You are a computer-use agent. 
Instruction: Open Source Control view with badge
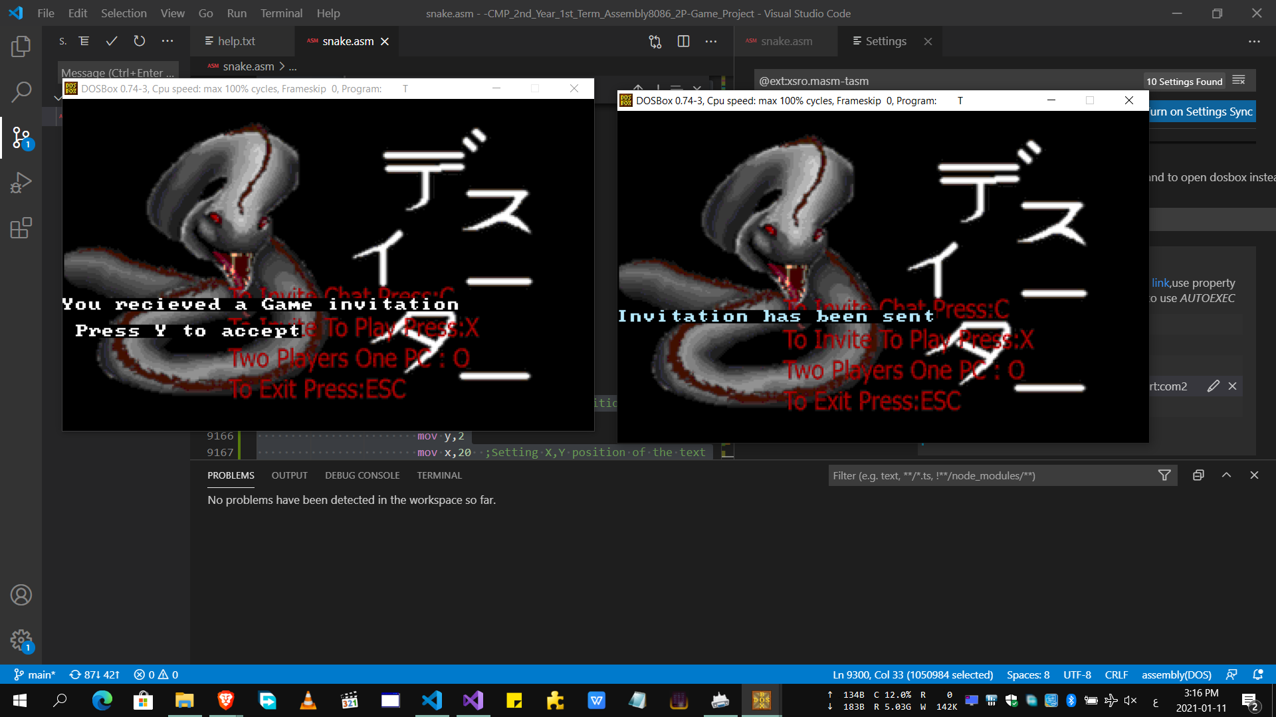[21, 137]
